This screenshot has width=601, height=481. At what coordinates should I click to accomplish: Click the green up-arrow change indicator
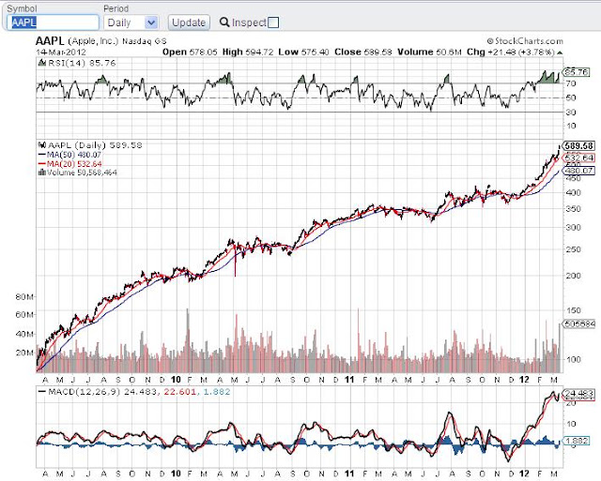point(560,53)
